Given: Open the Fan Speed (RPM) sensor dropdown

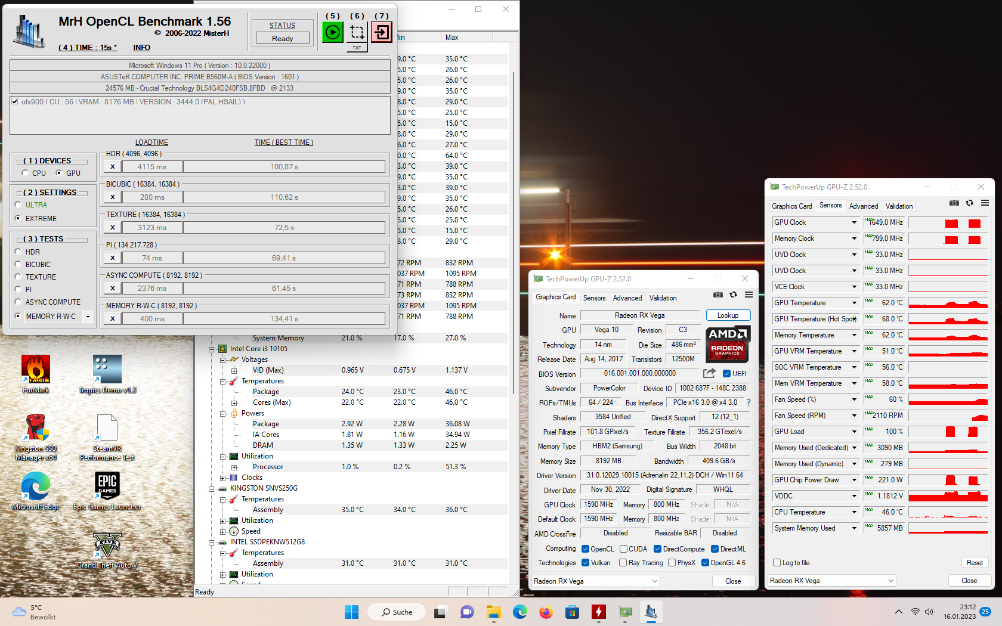Looking at the screenshot, I should [854, 416].
